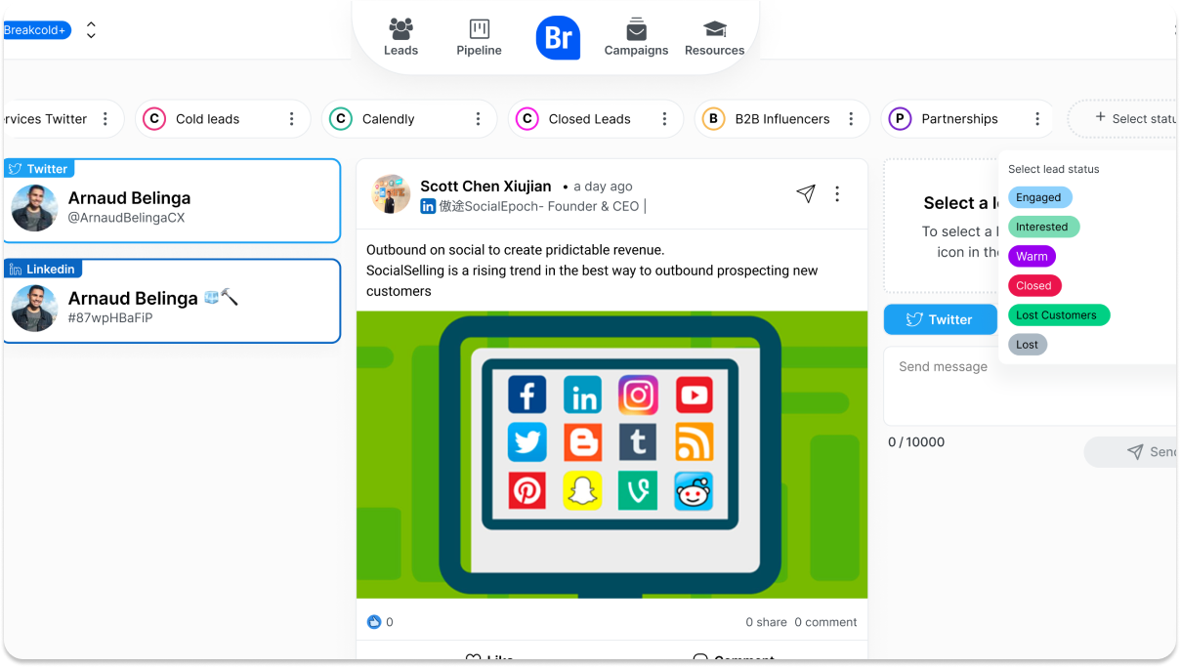Image resolution: width=1180 pixels, height=667 pixels.
Task: Open the options menu on Scott's post
Action: coord(837,194)
